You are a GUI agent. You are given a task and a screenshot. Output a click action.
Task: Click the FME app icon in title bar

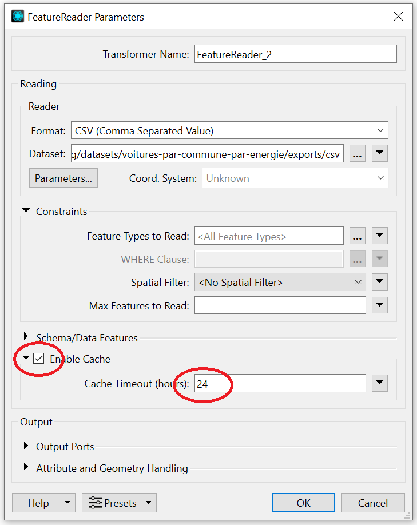(x=17, y=16)
